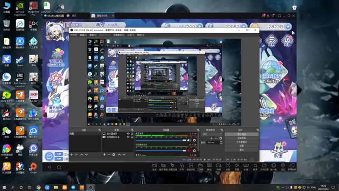339x191 pixels.
Task: Open MuMu multi-instance (多开) toolbar icon
Action: [x=182, y=167]
